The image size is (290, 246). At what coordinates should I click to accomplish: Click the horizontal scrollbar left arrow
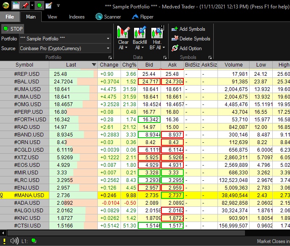click(3, 233)
